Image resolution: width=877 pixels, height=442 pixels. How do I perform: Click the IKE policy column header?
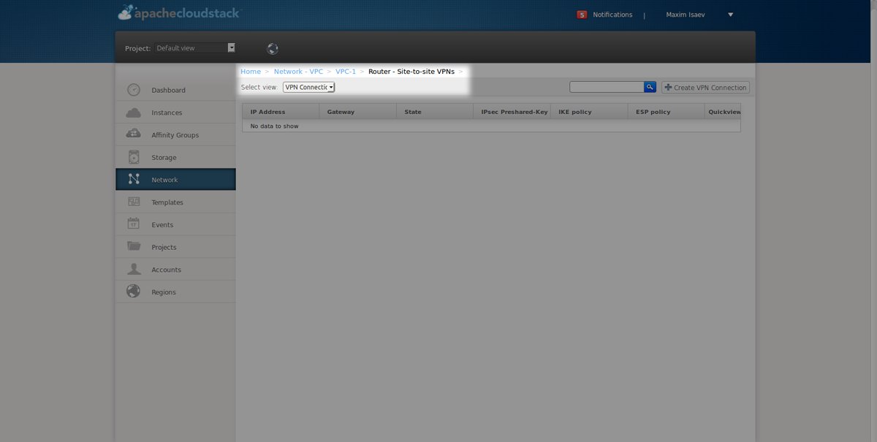(588, 112)
